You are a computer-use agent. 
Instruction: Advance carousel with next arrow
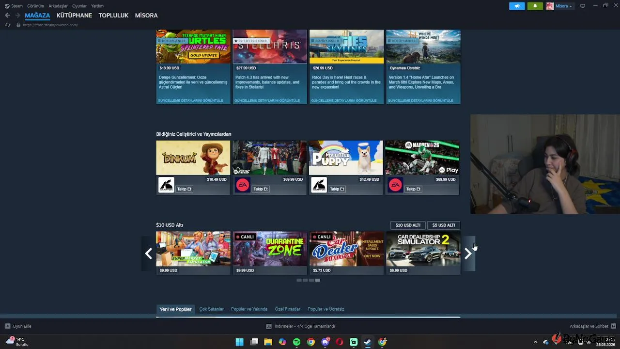click(x=468, y=254)
